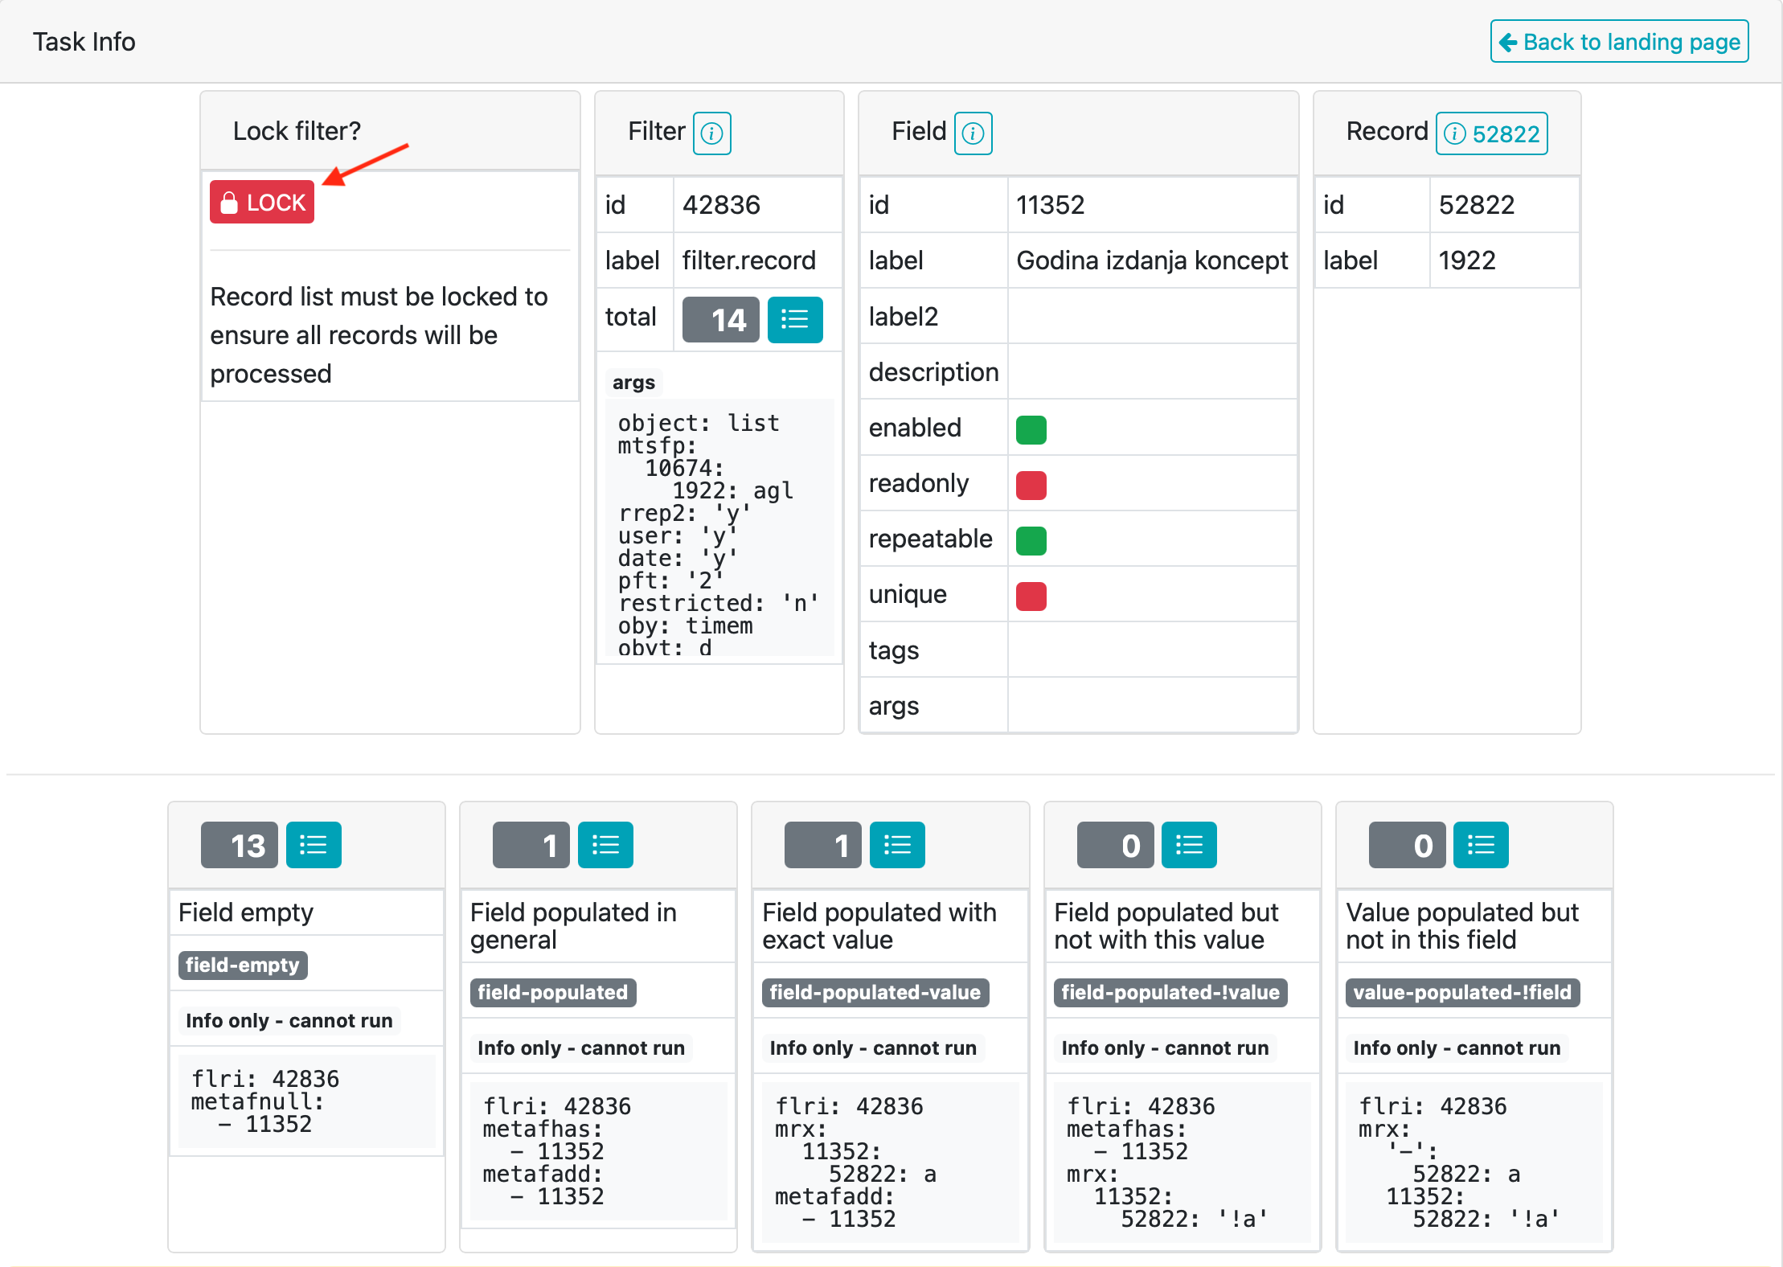This screenshot has width=1783, height=1267.
Task: Click the filter args code block
Action: pos(719,527)
